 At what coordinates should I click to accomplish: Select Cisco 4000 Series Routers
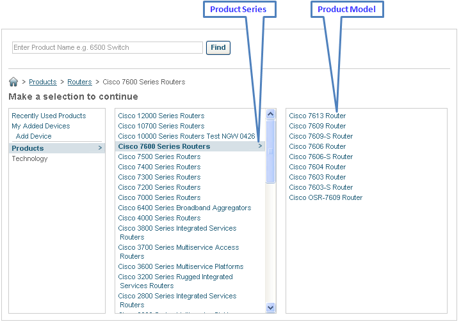click(x=159, y=218)
